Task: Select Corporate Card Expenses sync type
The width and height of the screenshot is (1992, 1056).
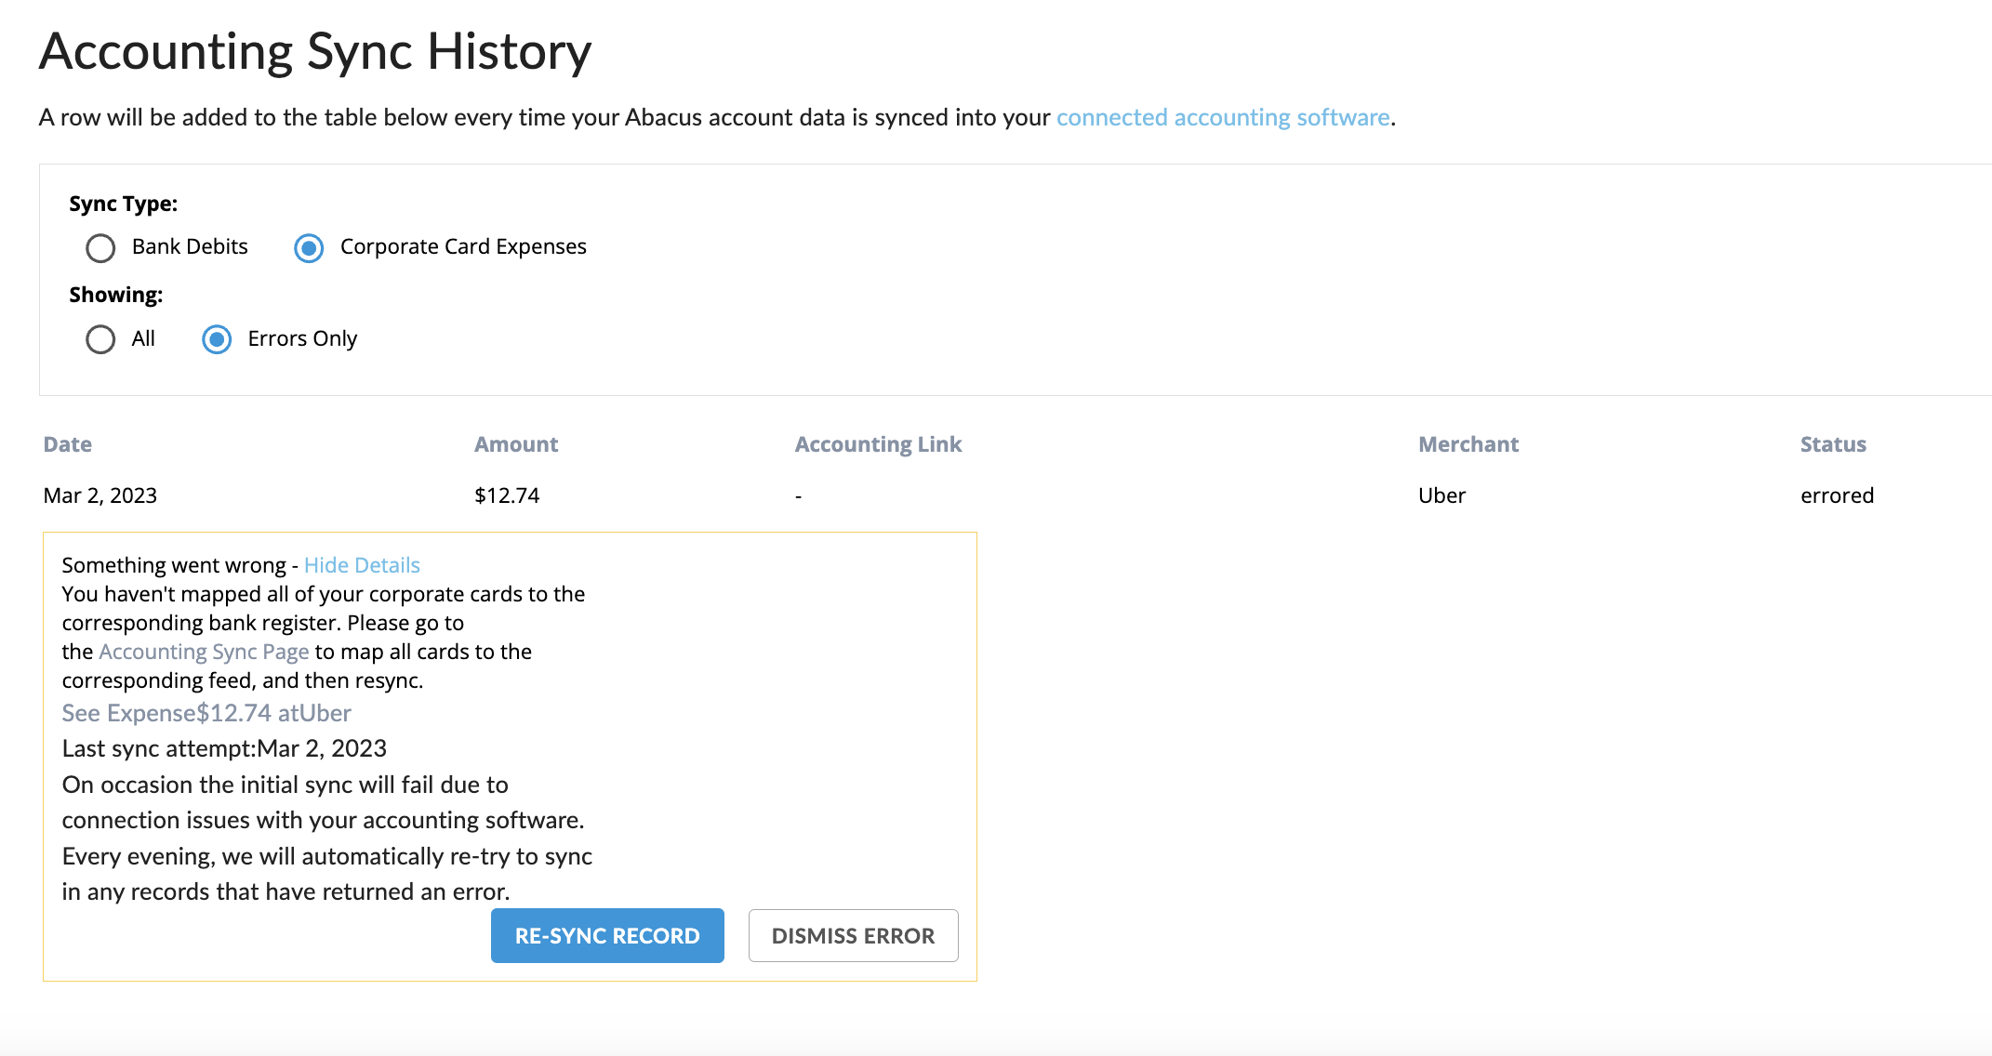Action: tap(309, 248)
